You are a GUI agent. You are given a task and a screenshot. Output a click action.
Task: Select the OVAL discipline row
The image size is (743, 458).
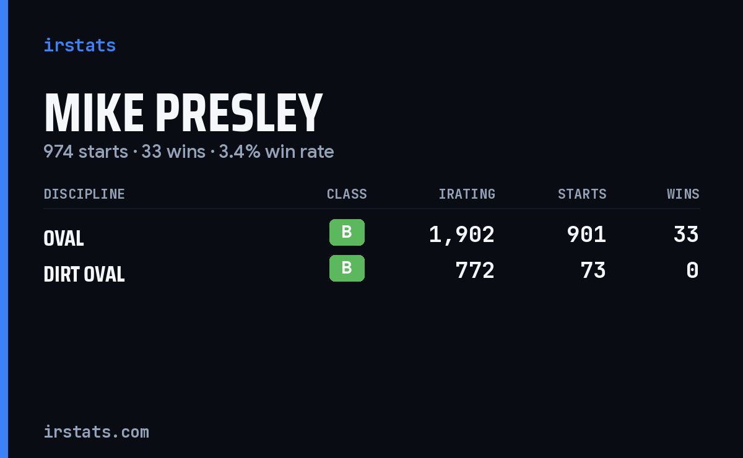tap(371, 235)
